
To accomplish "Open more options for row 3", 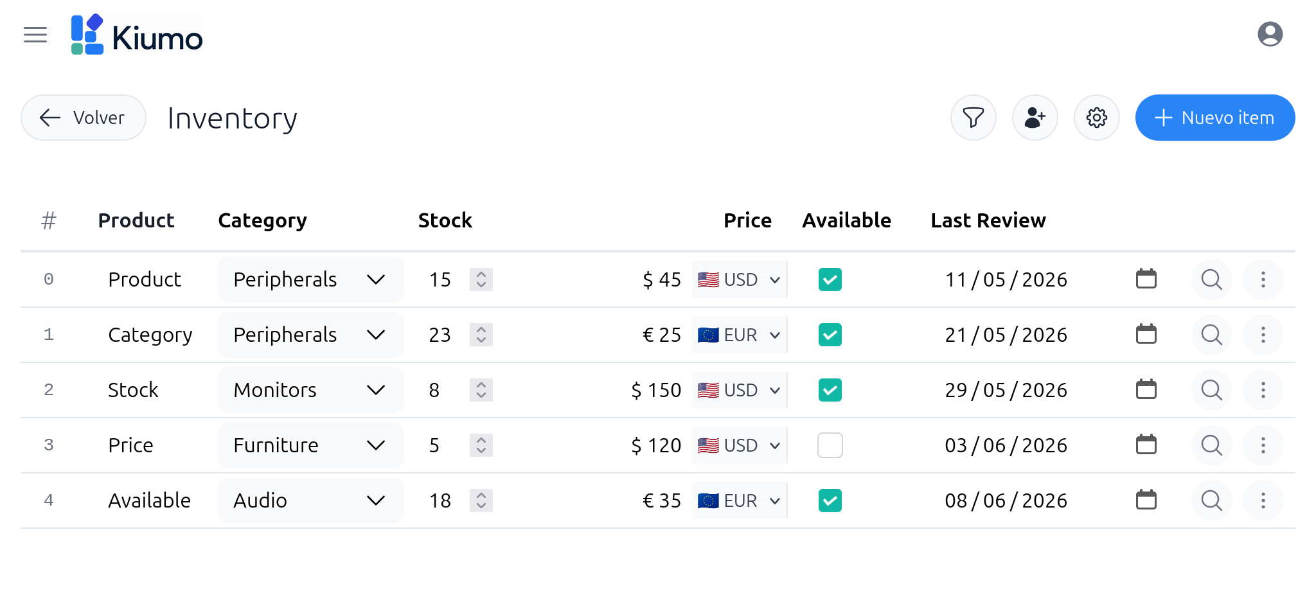I will [x=1263, y=445].
